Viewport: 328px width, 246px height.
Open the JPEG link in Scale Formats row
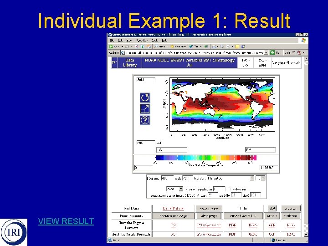click(x=253, y=234)
